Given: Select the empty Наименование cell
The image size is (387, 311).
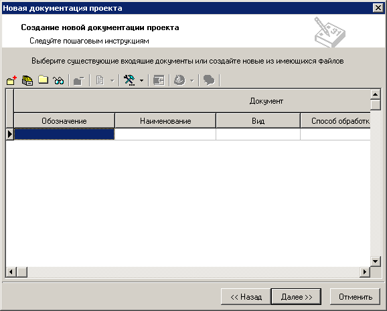Looking at the screenshot, I should (165, 134).
